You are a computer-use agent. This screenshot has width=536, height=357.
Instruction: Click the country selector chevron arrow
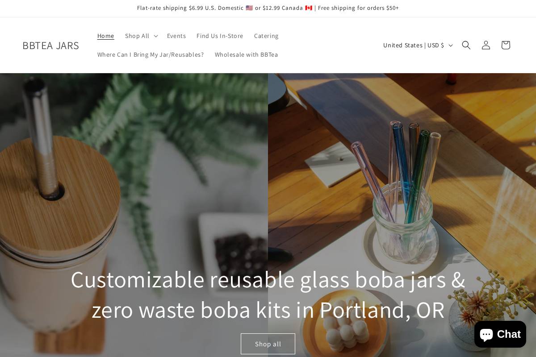coord(450,45)
